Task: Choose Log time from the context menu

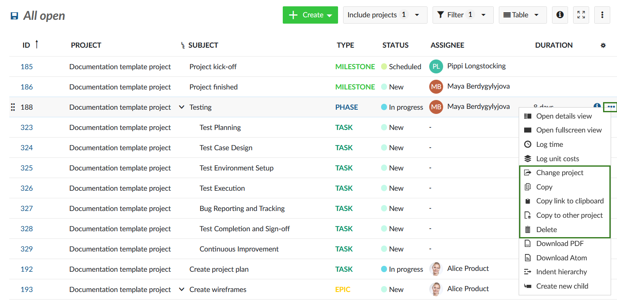Action: [x=549, y=144]
